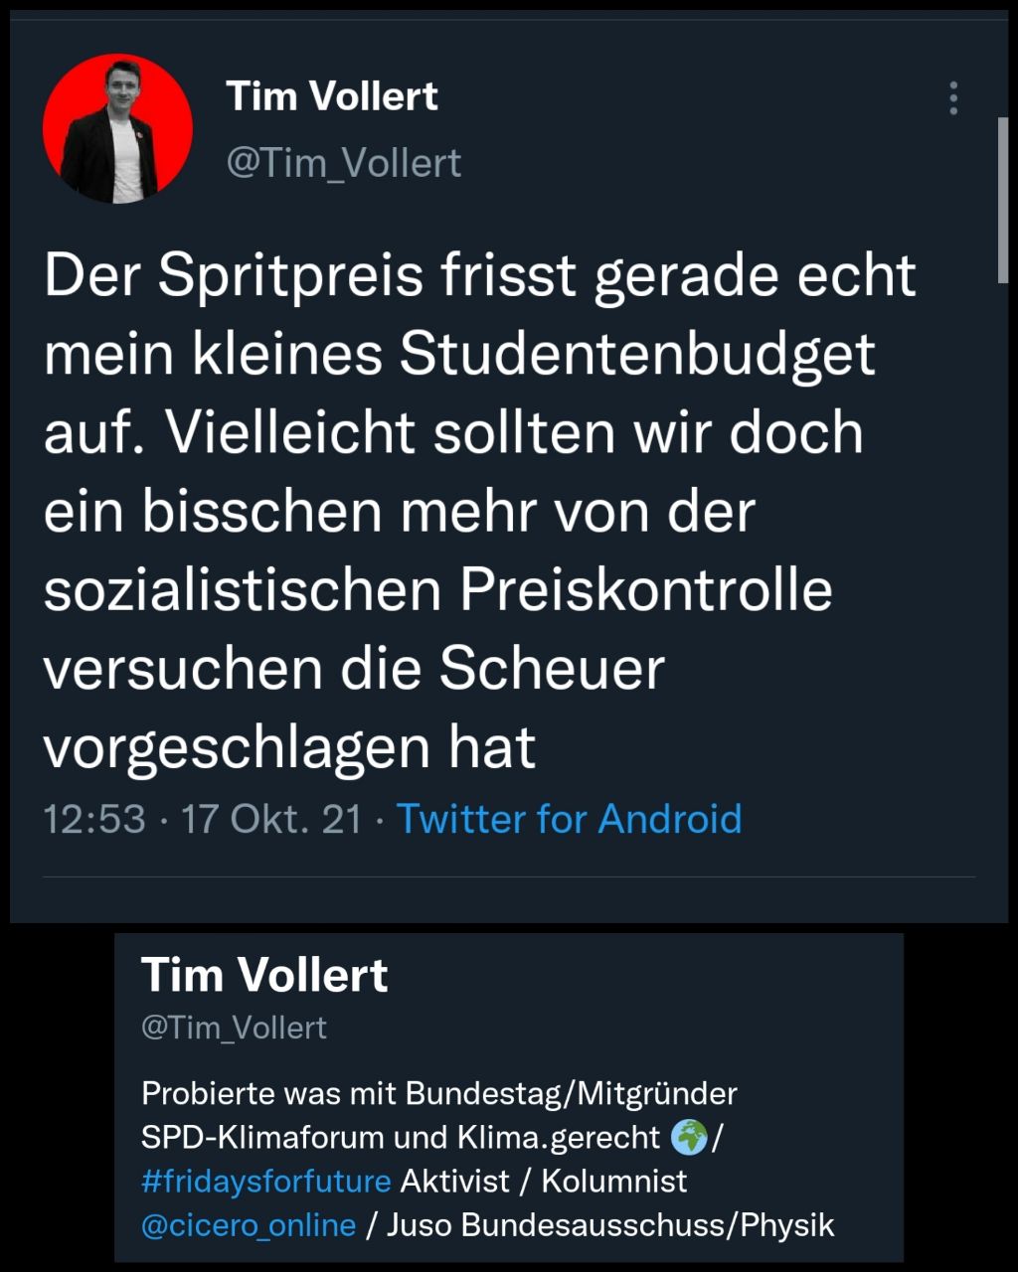Click the word Preiskontrolle in the tweet
The height and width of the screenshot is (1272, 1018).
646,589
